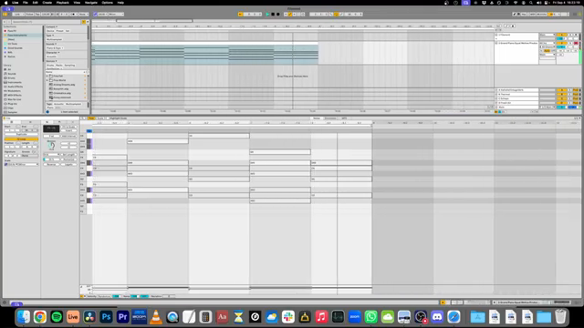Select Max for Live category in browser
The image size is (584, 328).
point(15,99)
